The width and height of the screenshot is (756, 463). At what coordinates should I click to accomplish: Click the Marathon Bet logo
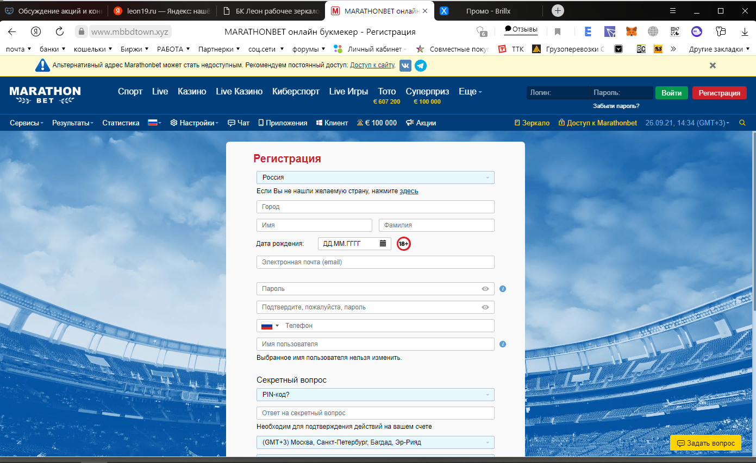point(45,95)
